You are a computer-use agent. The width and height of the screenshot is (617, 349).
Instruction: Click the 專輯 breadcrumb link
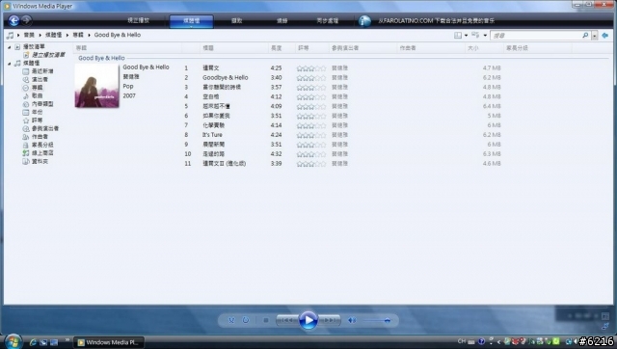point(78,35)
